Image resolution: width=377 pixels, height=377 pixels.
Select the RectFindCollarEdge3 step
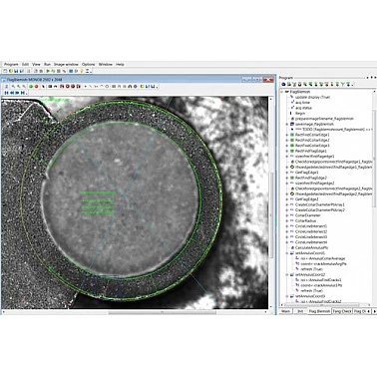click(x=312, y=146)
